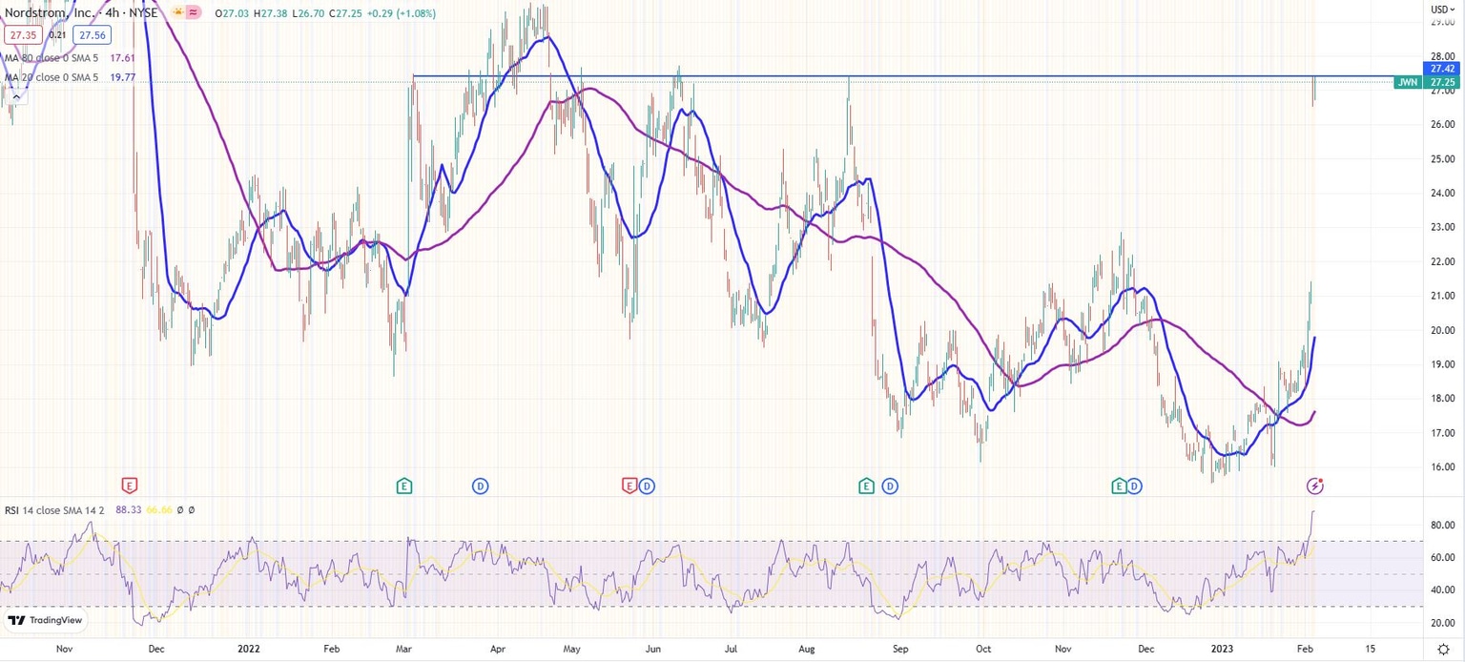The image size is (1465, 662).
Task: Select the RSI 14 close indicator legend
Action: click(56, 510)
